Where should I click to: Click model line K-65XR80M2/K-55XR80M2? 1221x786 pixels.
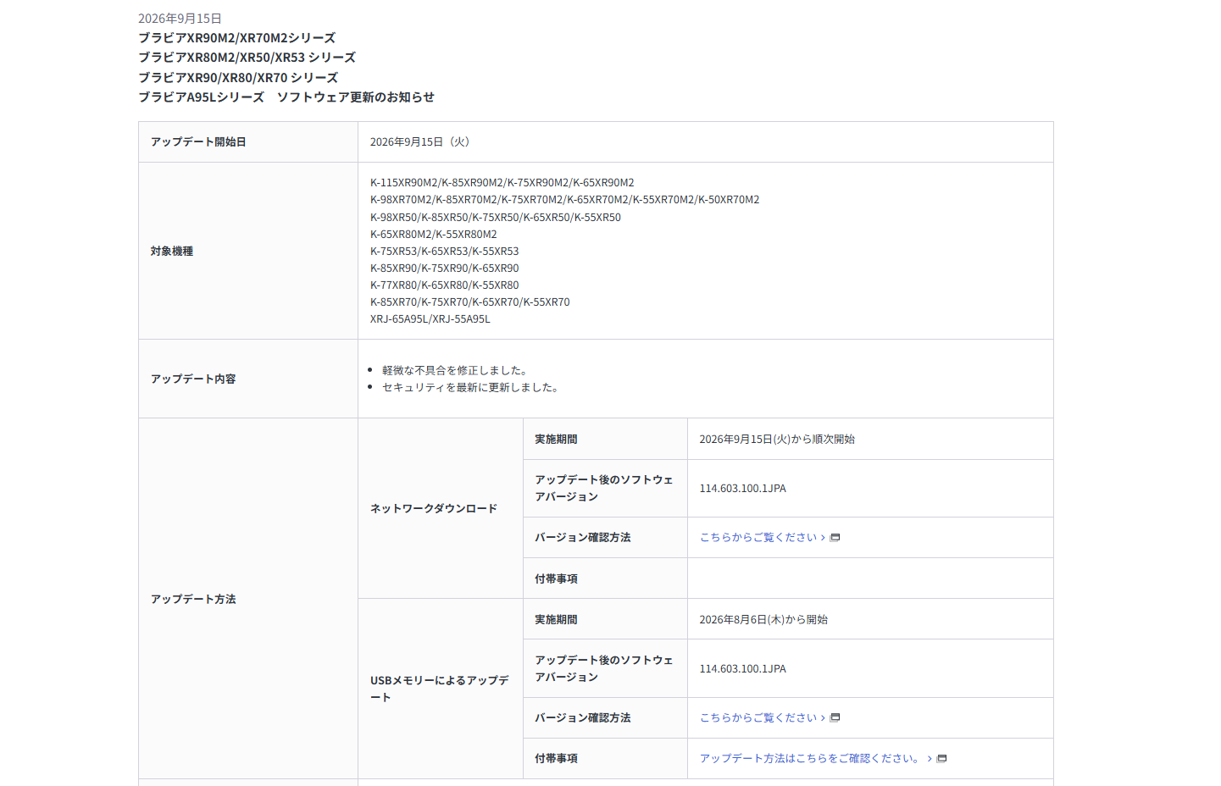434,235
